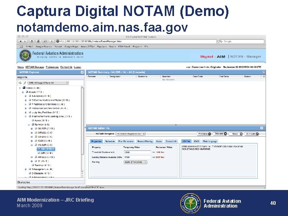
Task: Expand runway 04L/22R node
Action: [x=32, y=129]
